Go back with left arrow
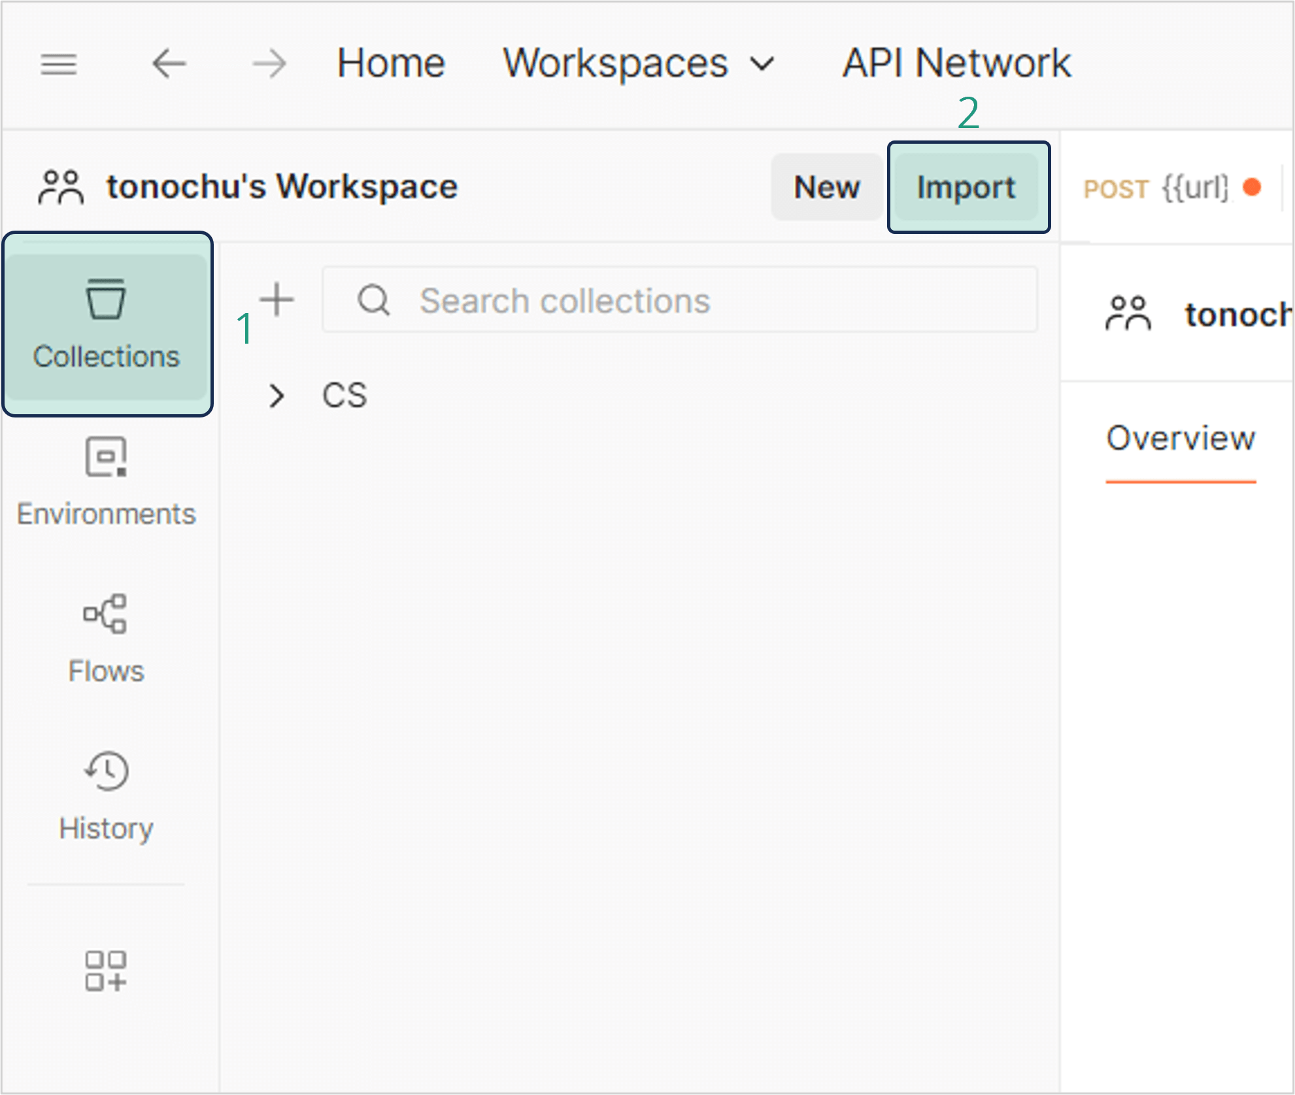Image resolution: width=1295 pixels, height=1095 pixels. coord(169,64)
